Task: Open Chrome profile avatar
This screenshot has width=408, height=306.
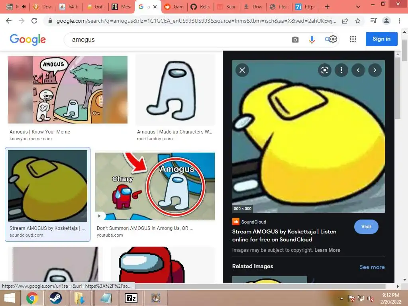Action: click(x=386, y=21)
